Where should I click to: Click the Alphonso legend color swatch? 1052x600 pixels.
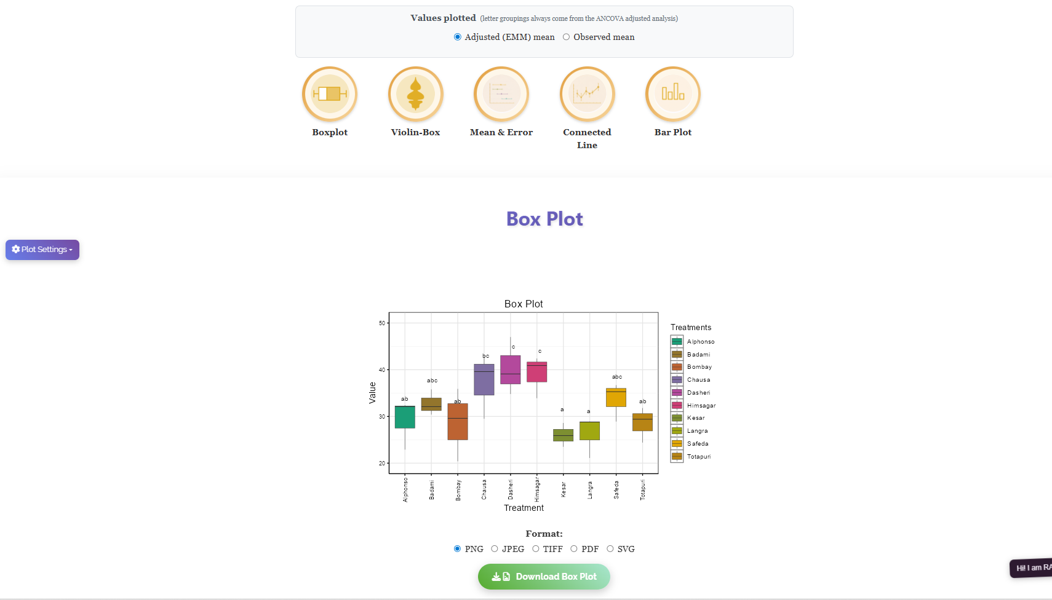pos(677,342)
